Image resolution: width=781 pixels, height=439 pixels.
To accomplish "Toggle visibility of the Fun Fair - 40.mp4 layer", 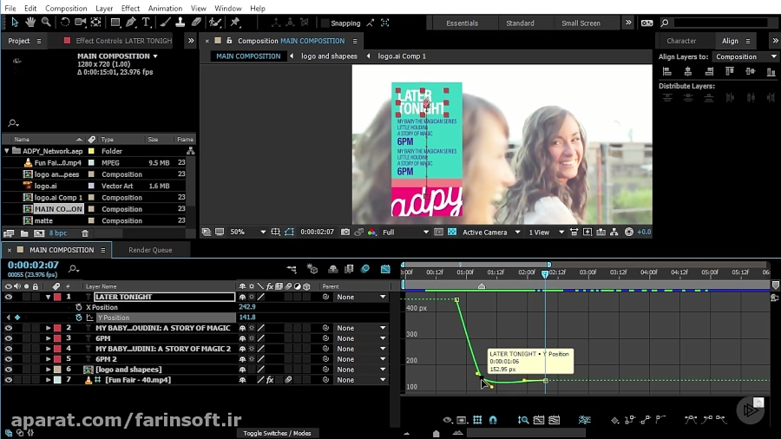I will [9, 380].
